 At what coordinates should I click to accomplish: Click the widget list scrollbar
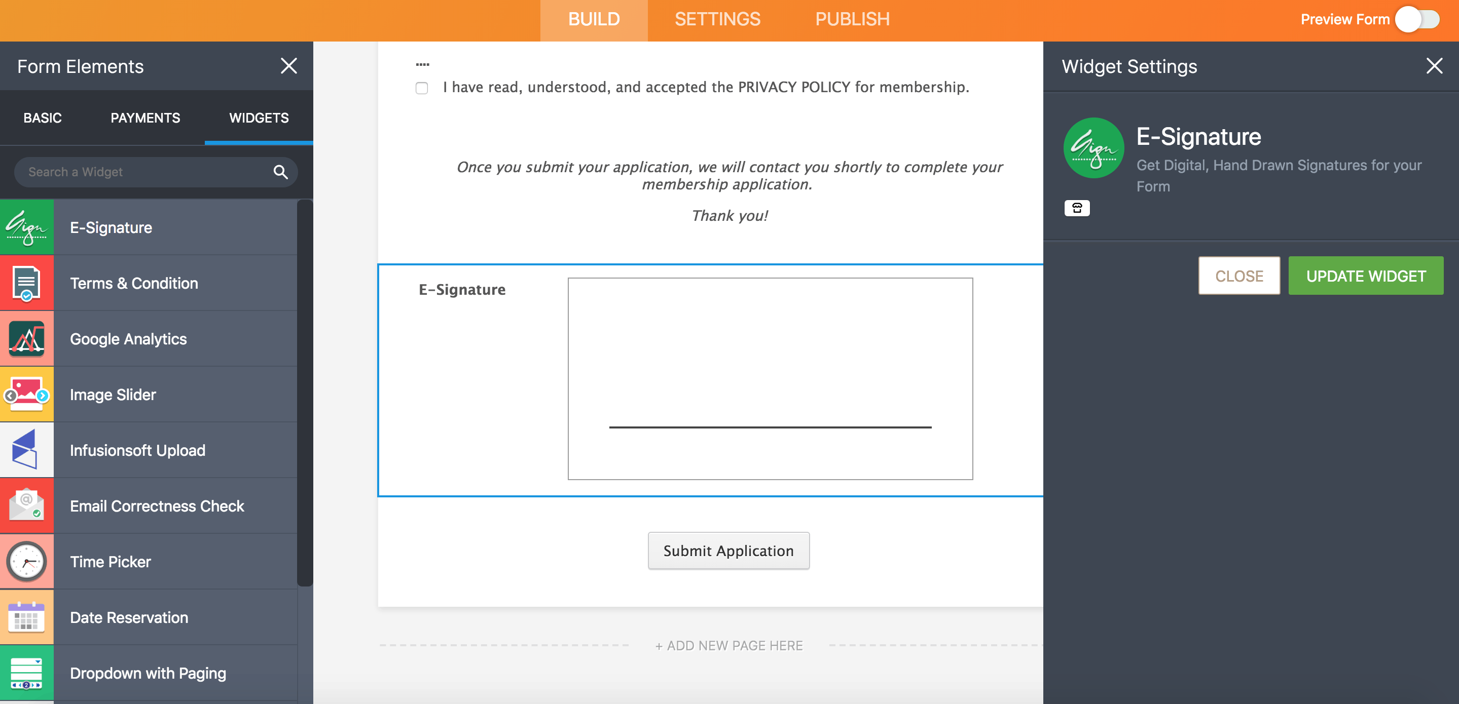pyautogui.click(x=305, y=390)
